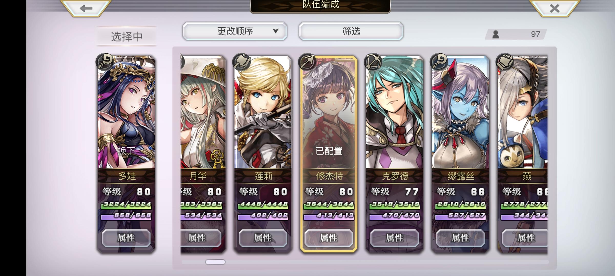The width and height of the screenshot is (615, 276).
Task: Click the horizontal scrollbar thumb below cards
Action: [215, 262]
